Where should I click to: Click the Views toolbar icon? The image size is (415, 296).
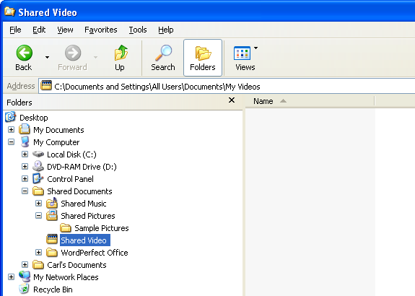point(242,53)
